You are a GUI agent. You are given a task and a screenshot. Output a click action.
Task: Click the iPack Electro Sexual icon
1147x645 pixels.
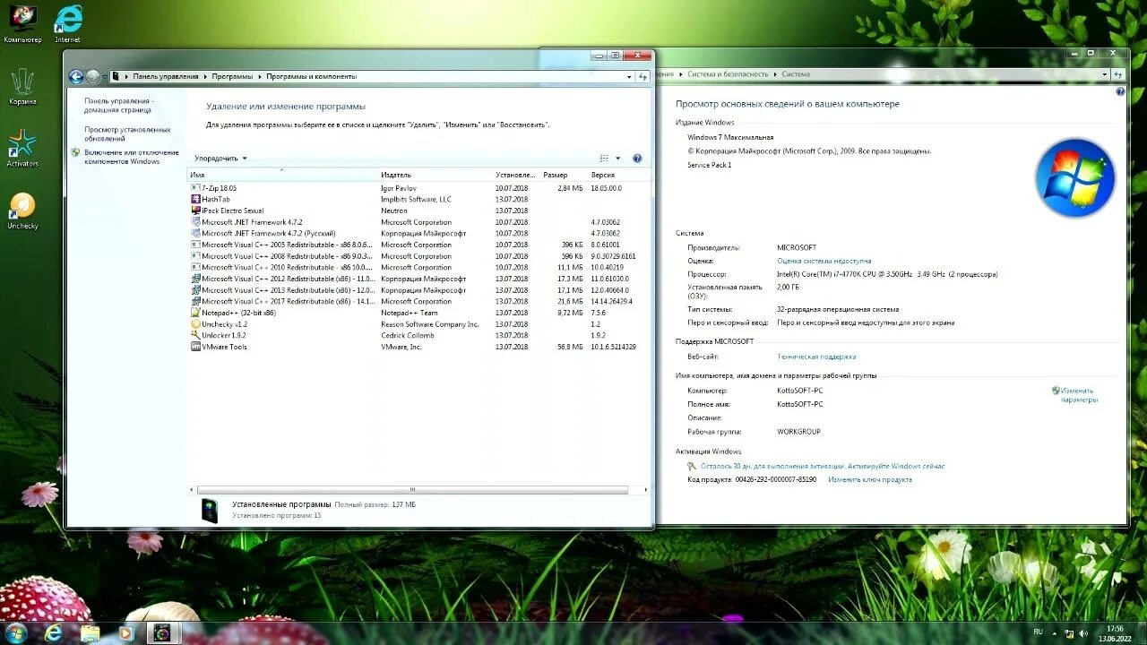coord(195,211)
